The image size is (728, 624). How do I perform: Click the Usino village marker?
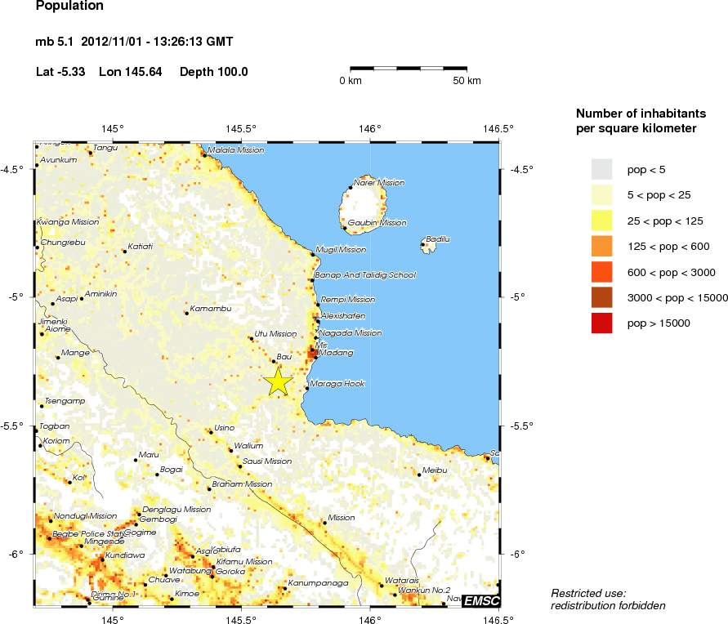[211, 432]
